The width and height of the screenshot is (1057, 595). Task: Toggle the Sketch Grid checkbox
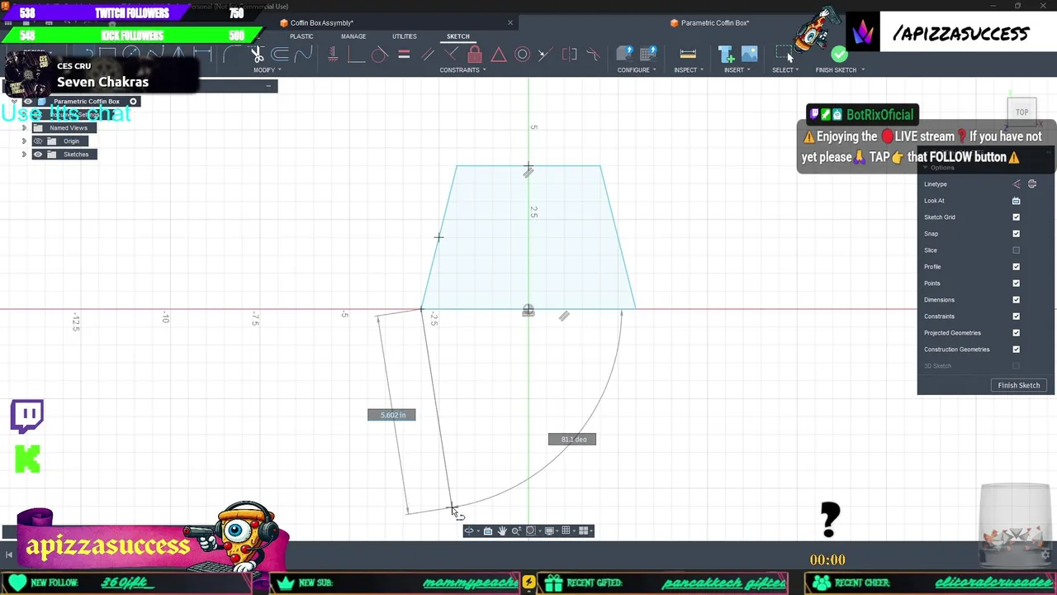point(1016,217)
